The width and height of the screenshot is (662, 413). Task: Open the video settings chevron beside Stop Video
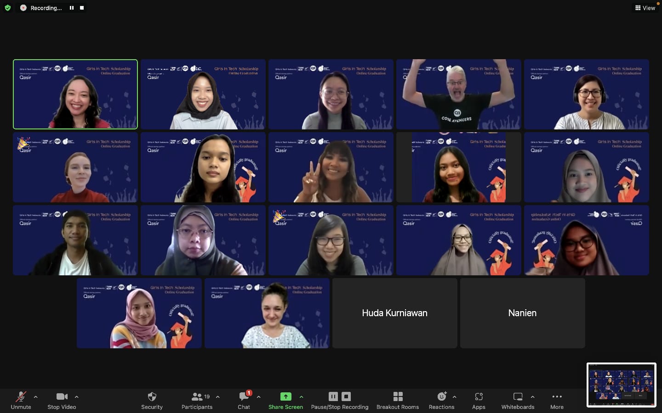pos(76,397)
